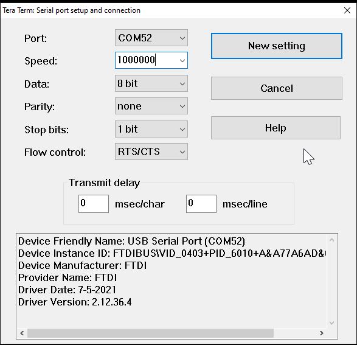This screenshot has width=357, height=345.
Task: Select the Device Friendly Name line
Action: click(131, 241)
